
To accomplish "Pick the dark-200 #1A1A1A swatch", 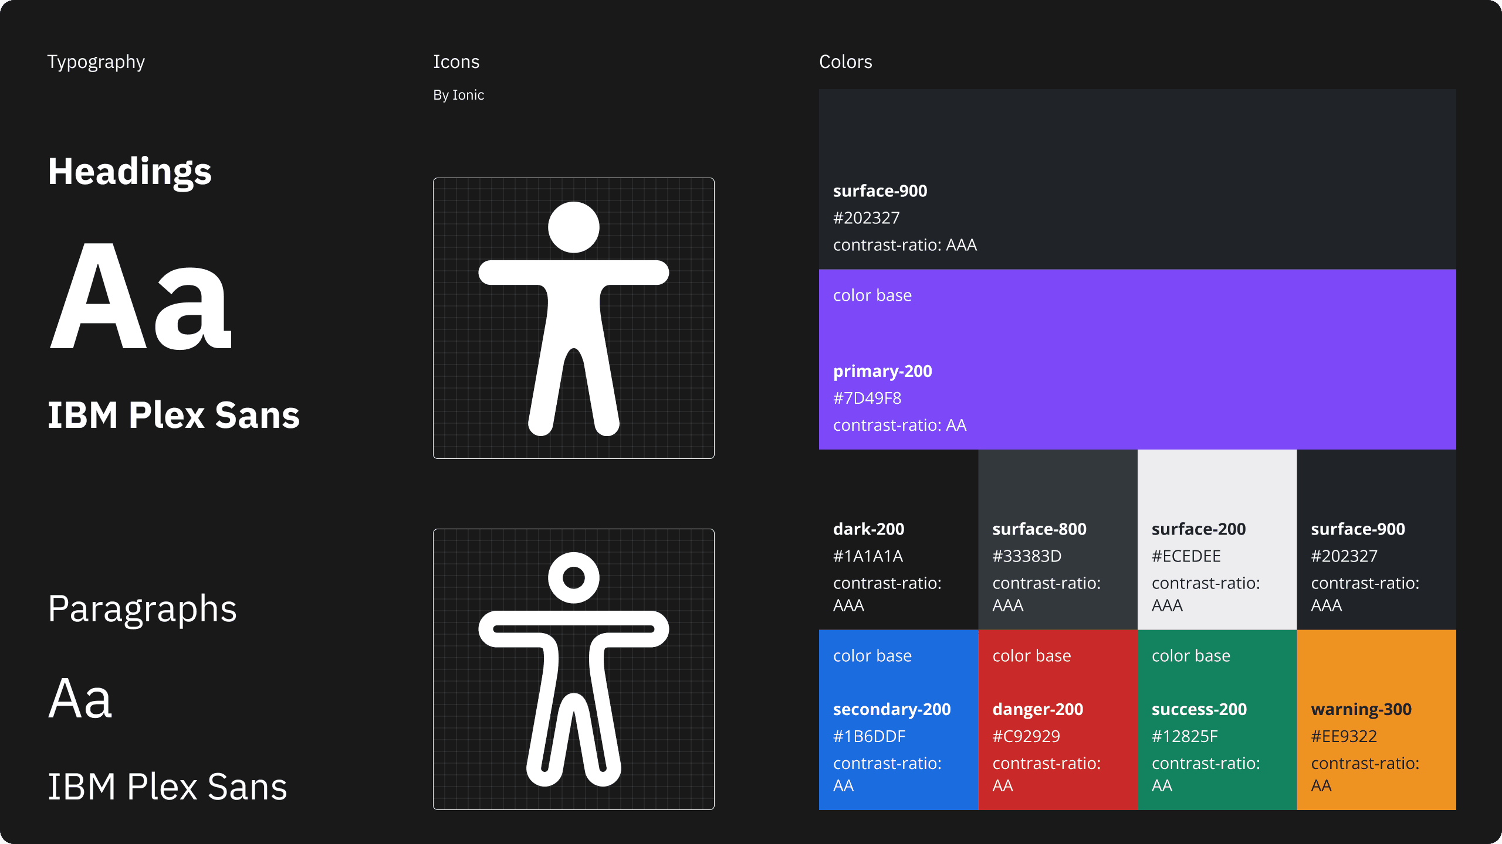I will [x=898, y=540].
